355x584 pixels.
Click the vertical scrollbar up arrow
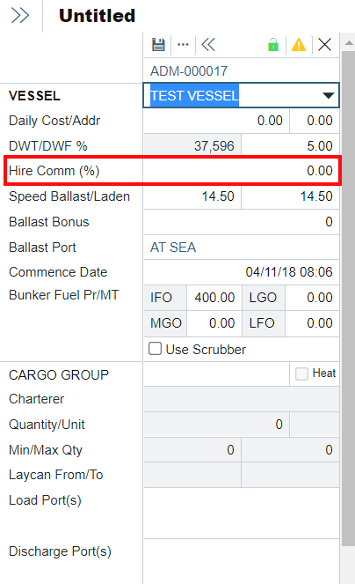349,43
